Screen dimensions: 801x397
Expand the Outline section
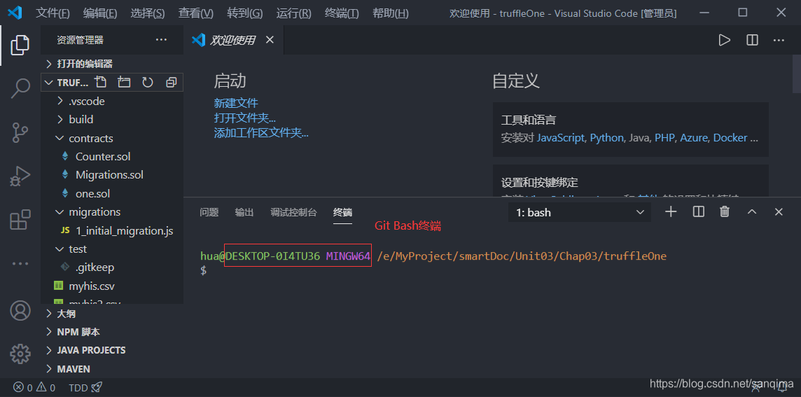coord(112,313)
